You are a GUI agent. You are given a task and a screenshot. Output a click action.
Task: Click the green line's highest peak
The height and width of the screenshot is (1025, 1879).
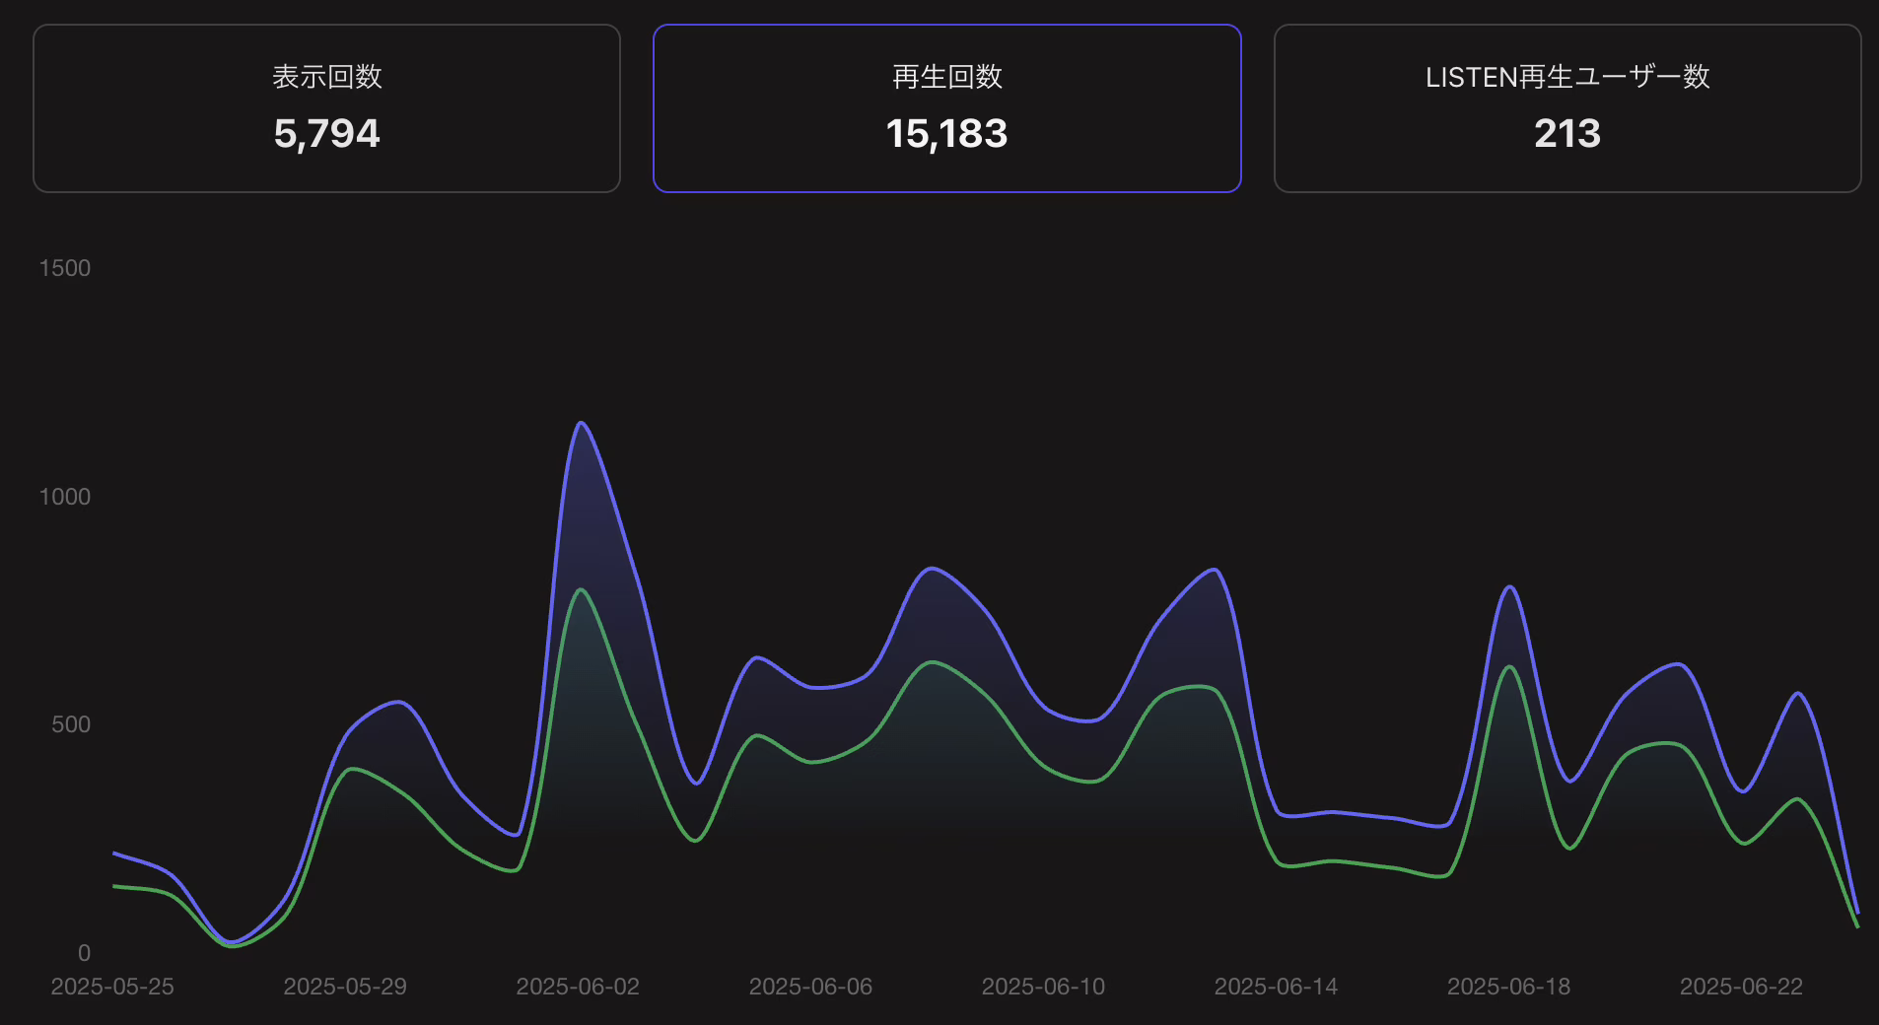[581, 589]
